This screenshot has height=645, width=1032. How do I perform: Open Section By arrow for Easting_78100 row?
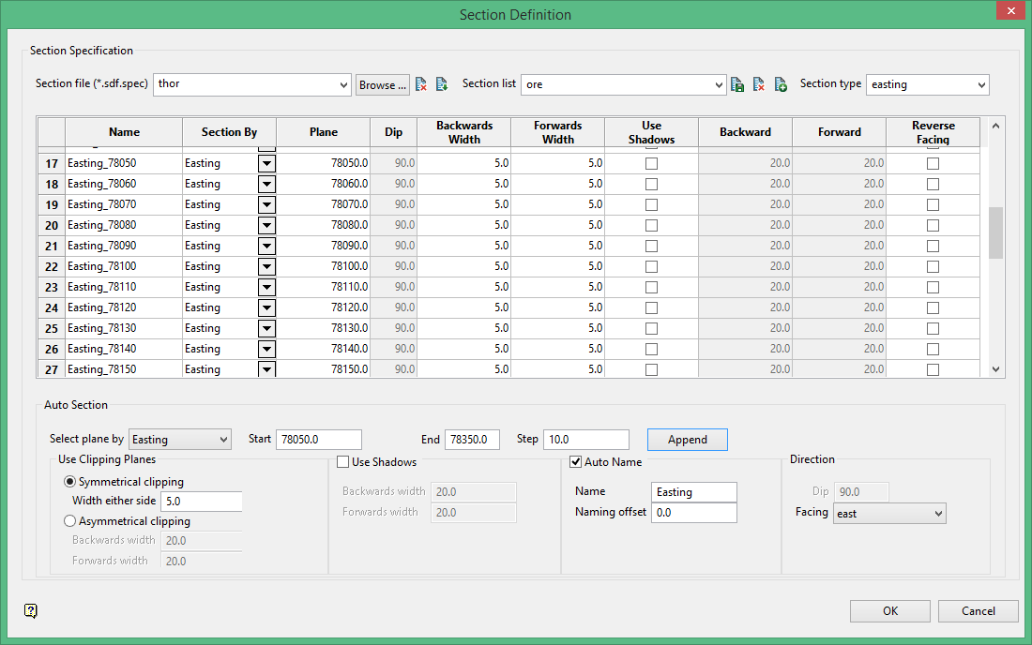coord(266,266)
